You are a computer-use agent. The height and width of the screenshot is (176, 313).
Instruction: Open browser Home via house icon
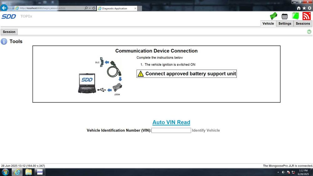coord(299,8)
